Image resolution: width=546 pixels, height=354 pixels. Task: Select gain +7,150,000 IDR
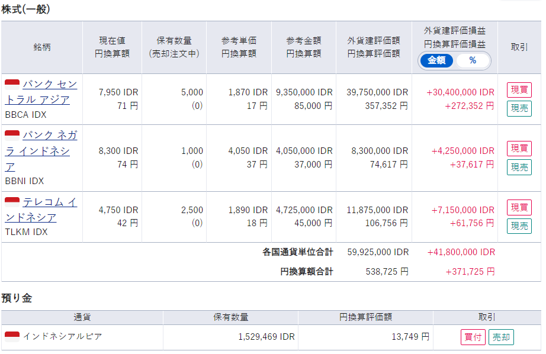[x=463, y=210]
